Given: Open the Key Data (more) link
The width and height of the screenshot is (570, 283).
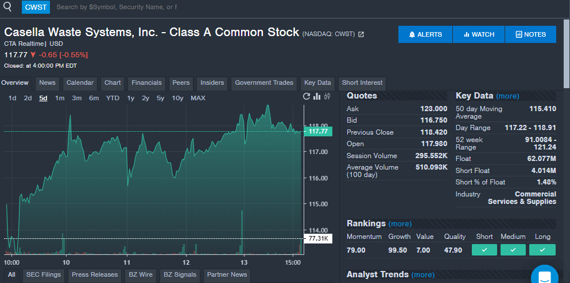Looking at the screenshot, I should coord(507,96).
